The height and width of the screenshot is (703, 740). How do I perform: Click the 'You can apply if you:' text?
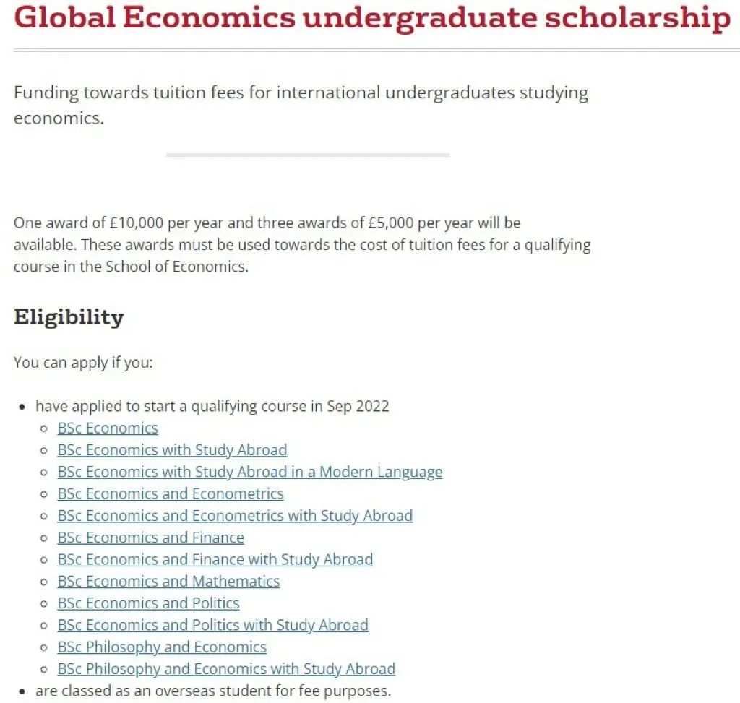(84, 363)
